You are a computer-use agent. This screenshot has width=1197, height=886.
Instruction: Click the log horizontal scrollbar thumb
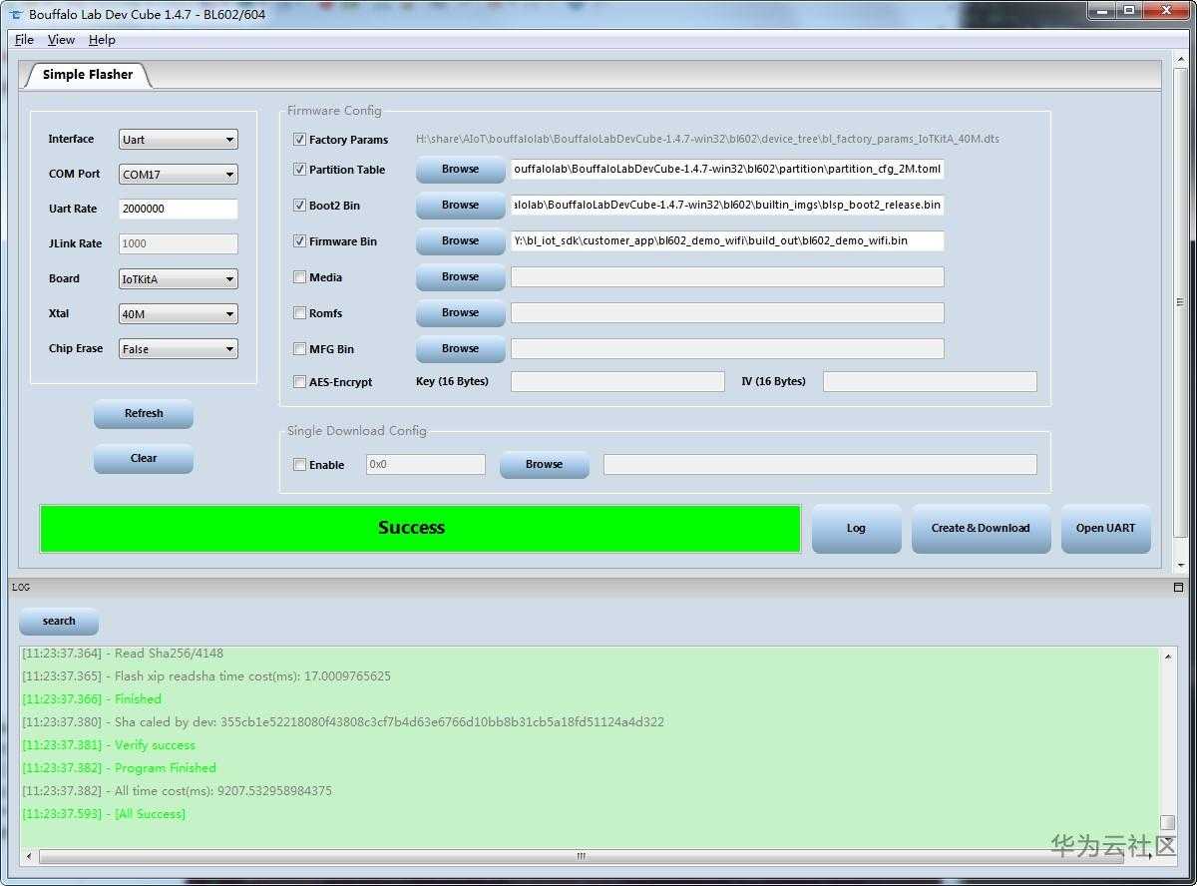point(581,856)
